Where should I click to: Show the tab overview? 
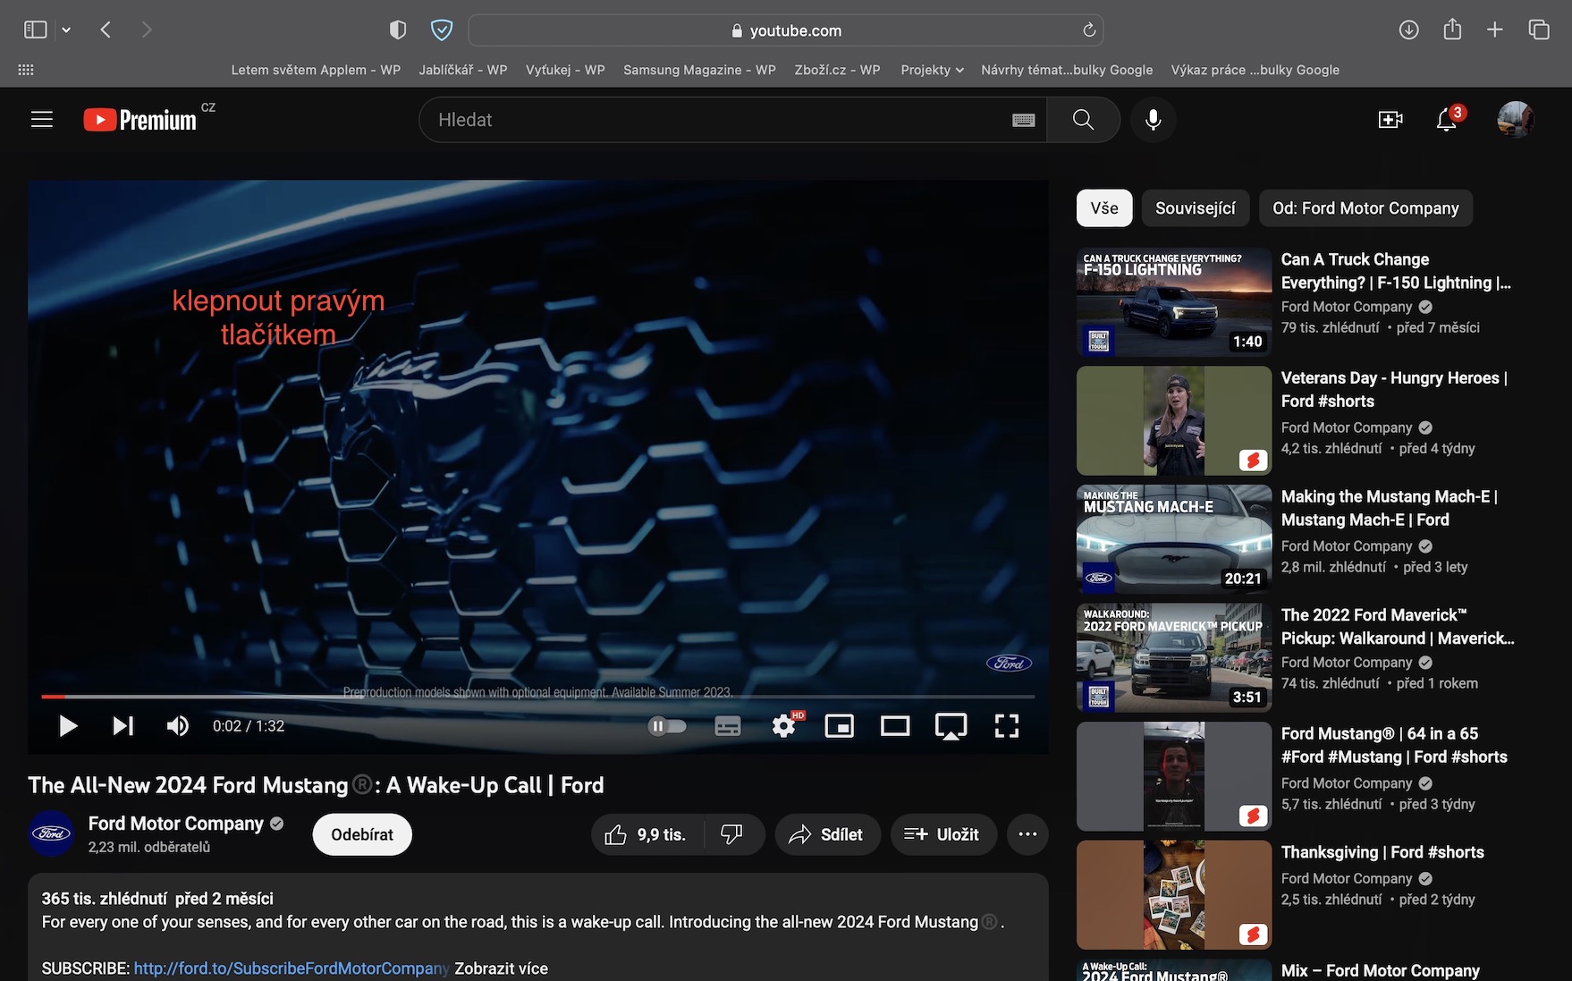pos(1539,30)
